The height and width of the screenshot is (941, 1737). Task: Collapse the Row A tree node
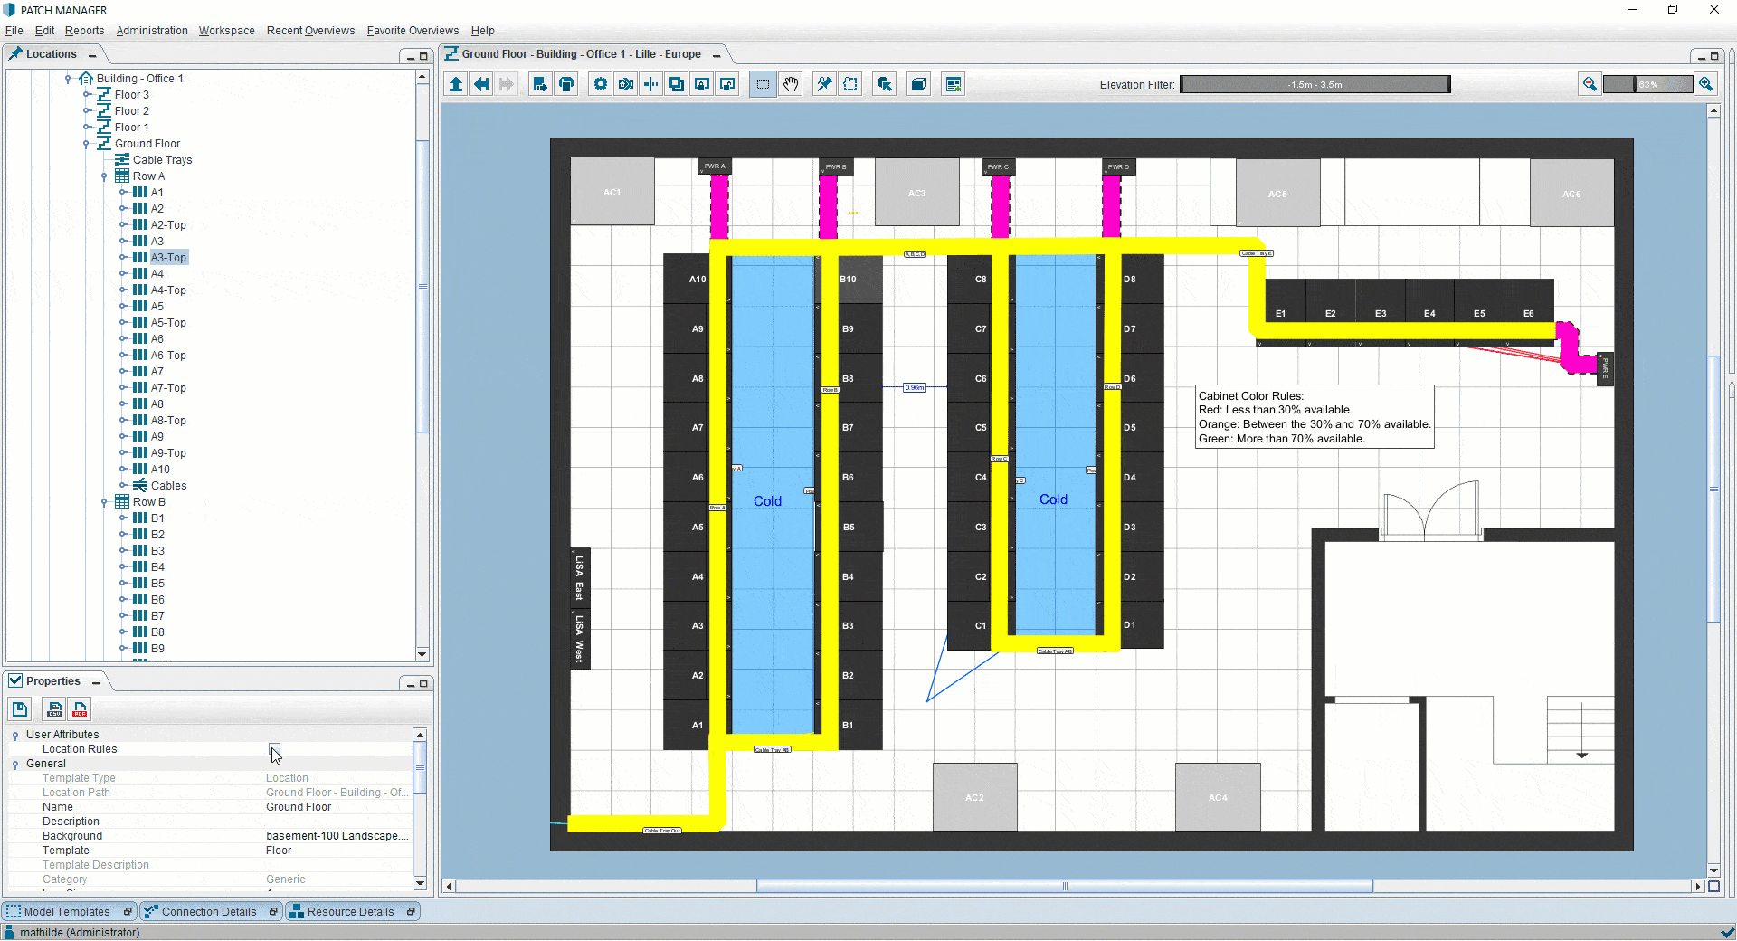click(x=104, y=176)
